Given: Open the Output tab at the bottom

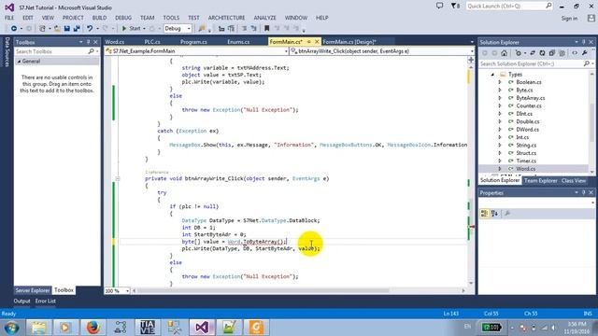Looking at the screenshot, I should pyautogui.click(x=21, y=301).
